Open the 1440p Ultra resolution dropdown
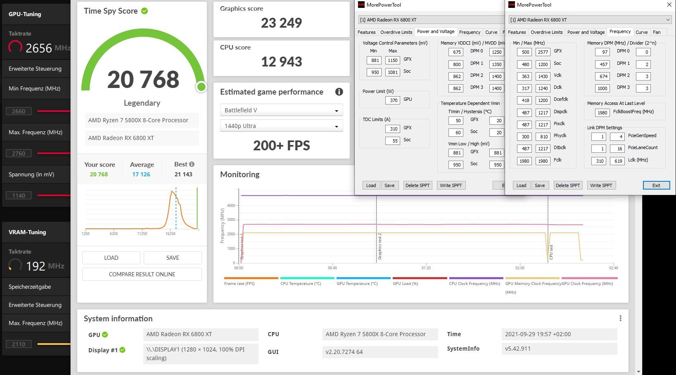 pyautogui.click(x=281, y=126)
